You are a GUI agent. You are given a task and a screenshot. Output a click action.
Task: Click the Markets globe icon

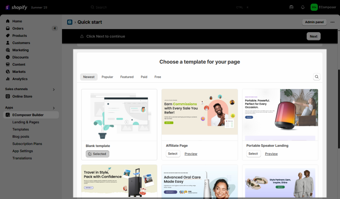[x=8, y=72]
